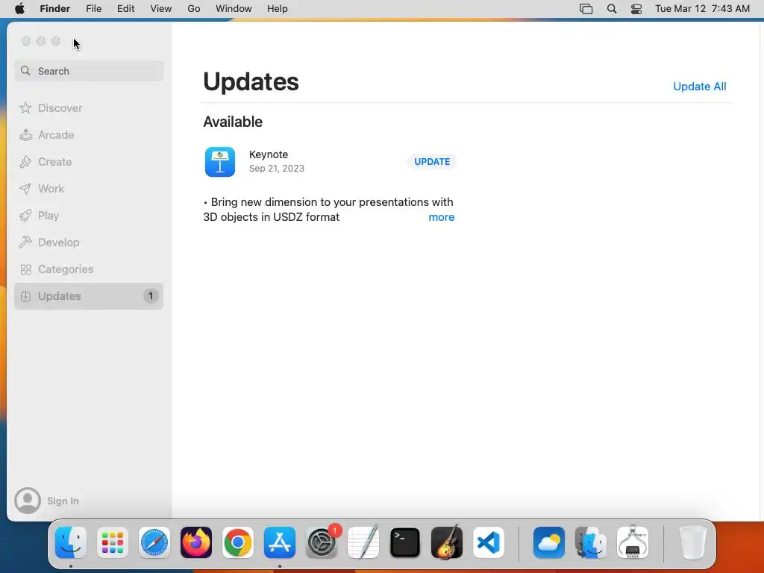This screenshot has width=764, height=573.
Task: Click the UPDATE button for Keynote
Action: click(x=432, y=162)
